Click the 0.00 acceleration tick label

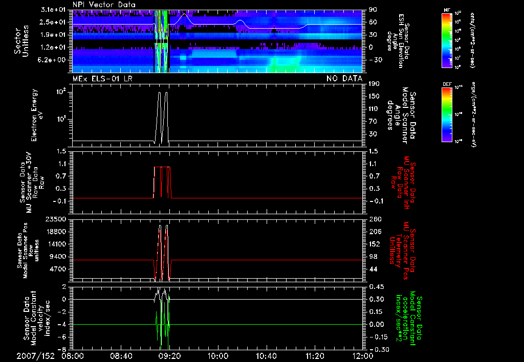376,324
